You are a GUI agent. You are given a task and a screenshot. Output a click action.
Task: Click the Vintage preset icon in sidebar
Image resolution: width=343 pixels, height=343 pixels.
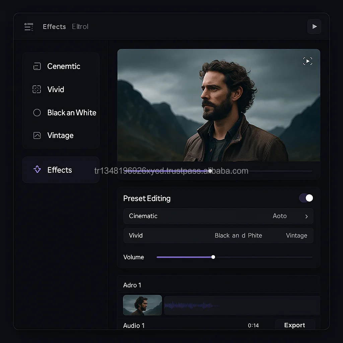tap(37, 135)
